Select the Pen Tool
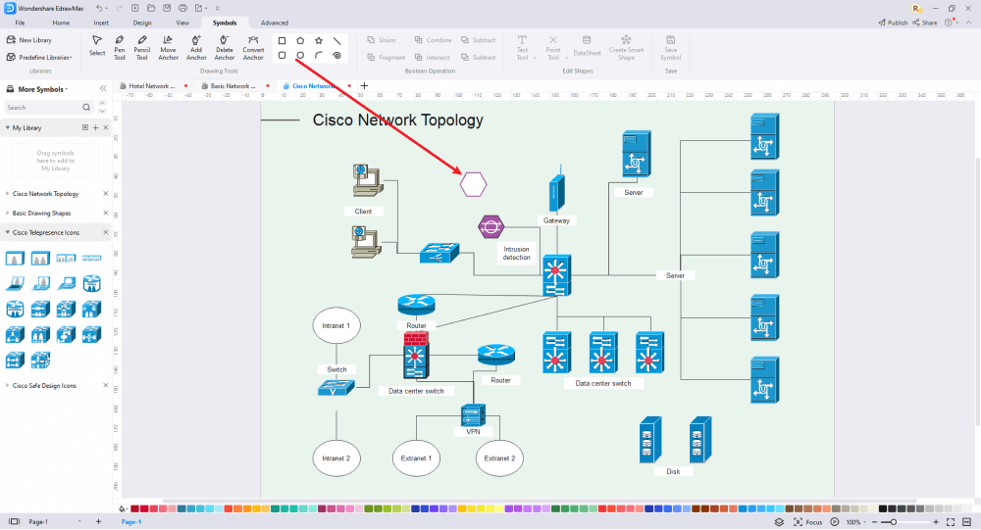Image resolution: width=981 pixels, height=530 pixels. click(x=119, y=47)
